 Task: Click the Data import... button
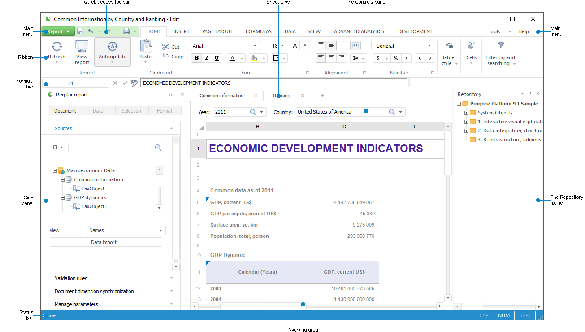106,242
